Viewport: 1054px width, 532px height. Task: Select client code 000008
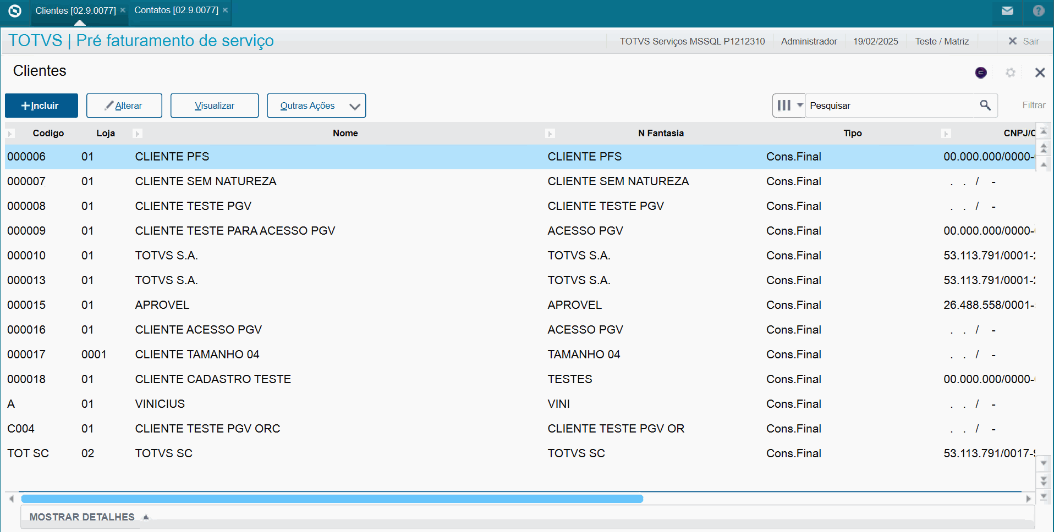coord(26,206)
